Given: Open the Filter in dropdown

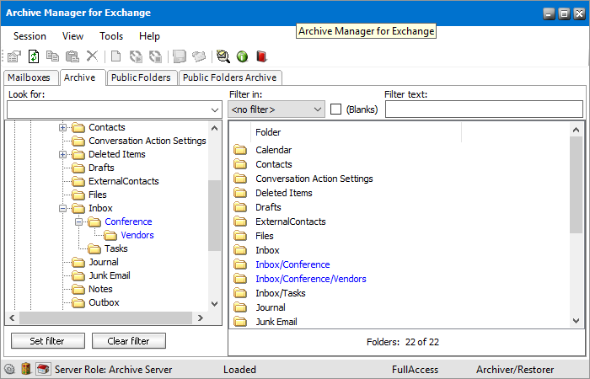Looking at the screenshot, I should [x=317, y=109].
